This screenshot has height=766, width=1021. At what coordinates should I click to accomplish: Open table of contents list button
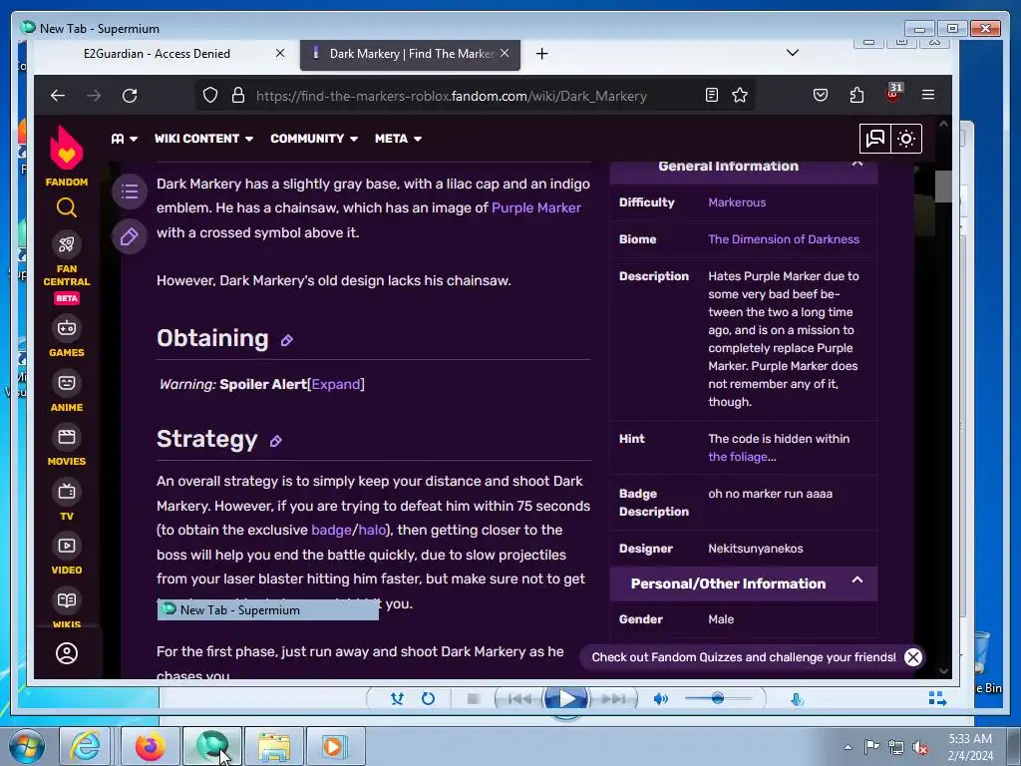point(130,191)
